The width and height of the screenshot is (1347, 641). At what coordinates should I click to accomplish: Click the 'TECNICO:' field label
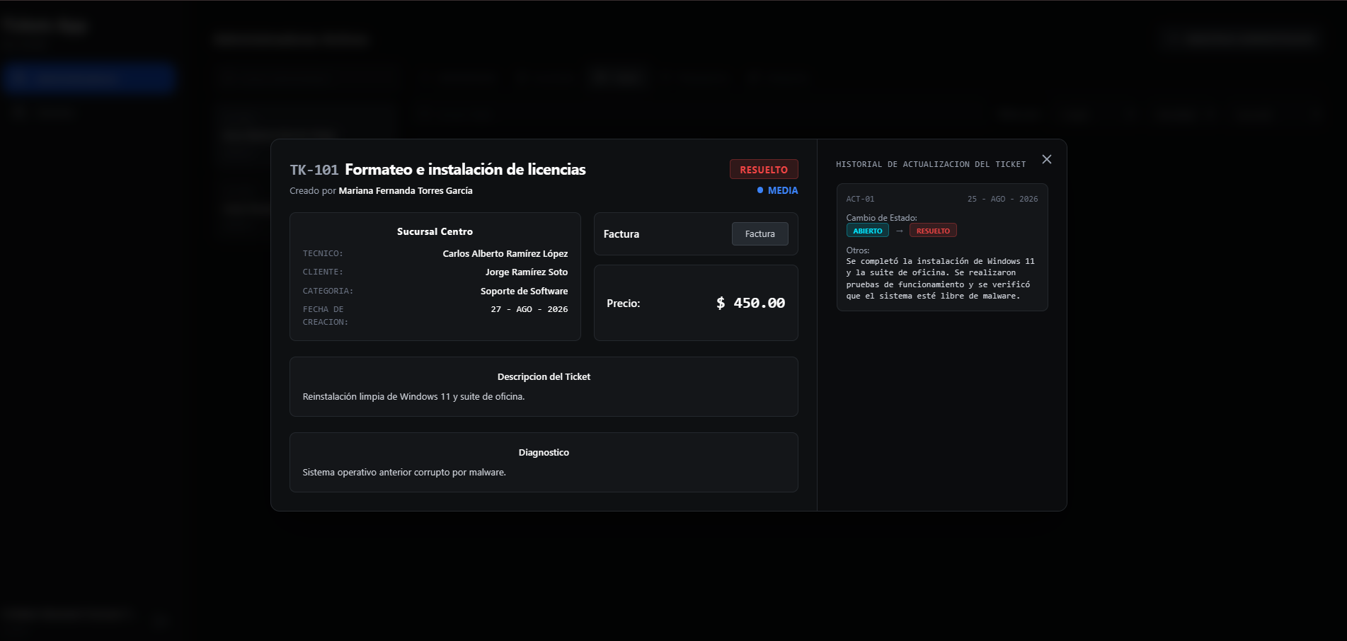pyautogui.click(x=323, y=253)
